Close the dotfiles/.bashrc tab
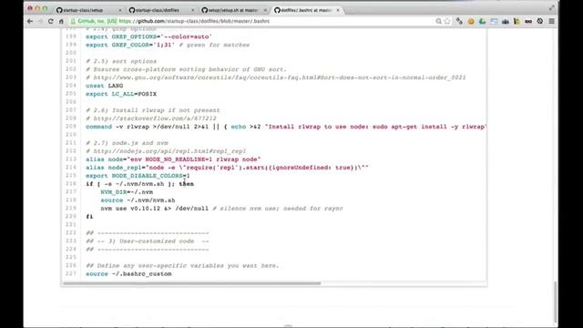This screenshot has height=328, width=583. [x=338, y=10]
